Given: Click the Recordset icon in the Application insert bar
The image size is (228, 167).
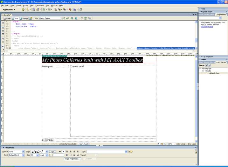Looking at the screenshot, I should coord(23,10).
